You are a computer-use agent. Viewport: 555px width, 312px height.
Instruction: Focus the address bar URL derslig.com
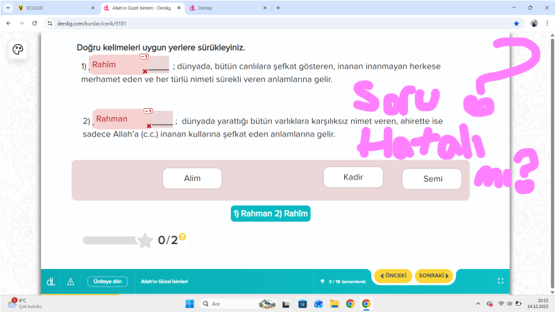[x=92, y=24]
